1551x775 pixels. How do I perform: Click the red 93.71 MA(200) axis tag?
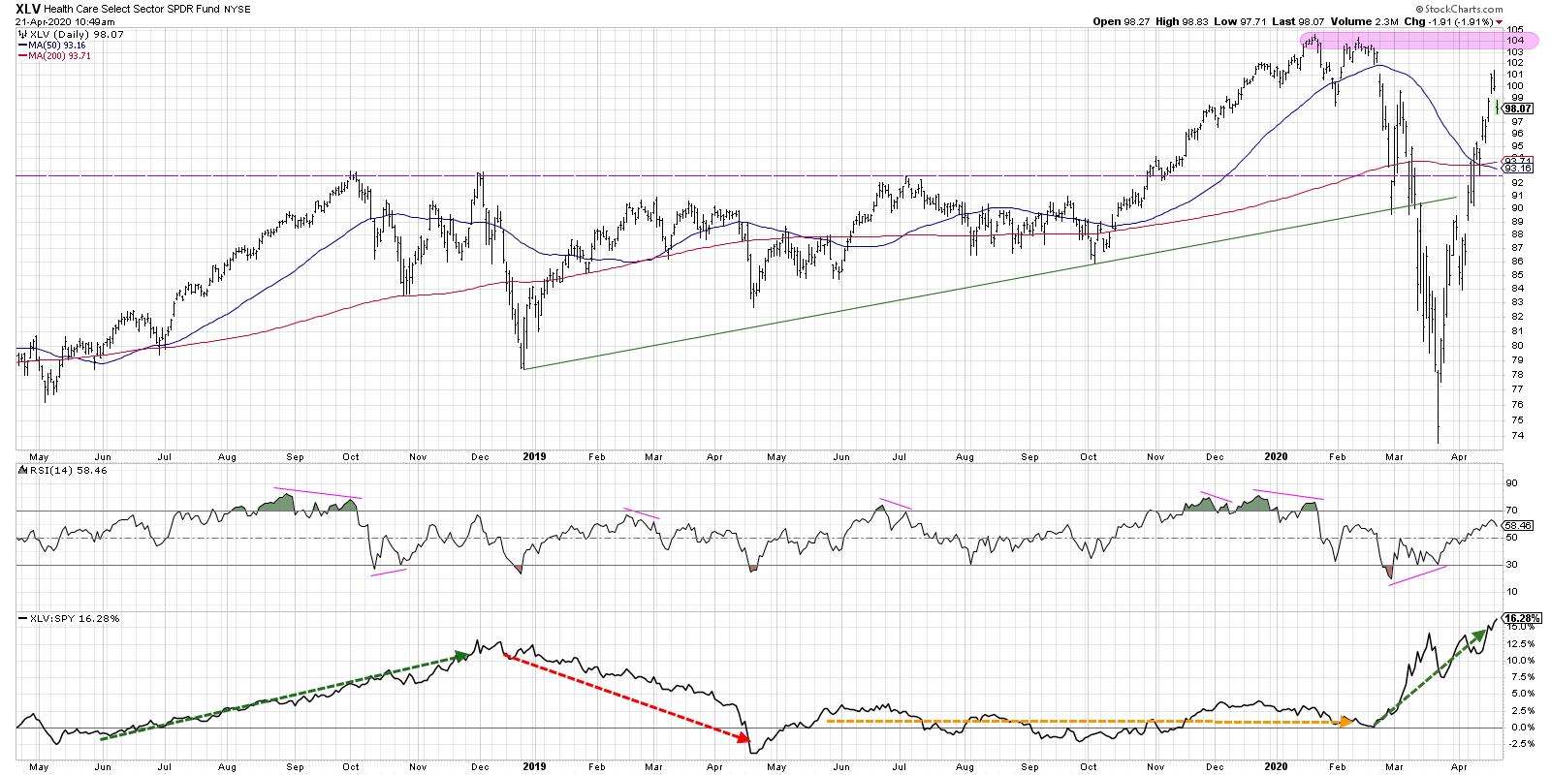(1515, 160)
